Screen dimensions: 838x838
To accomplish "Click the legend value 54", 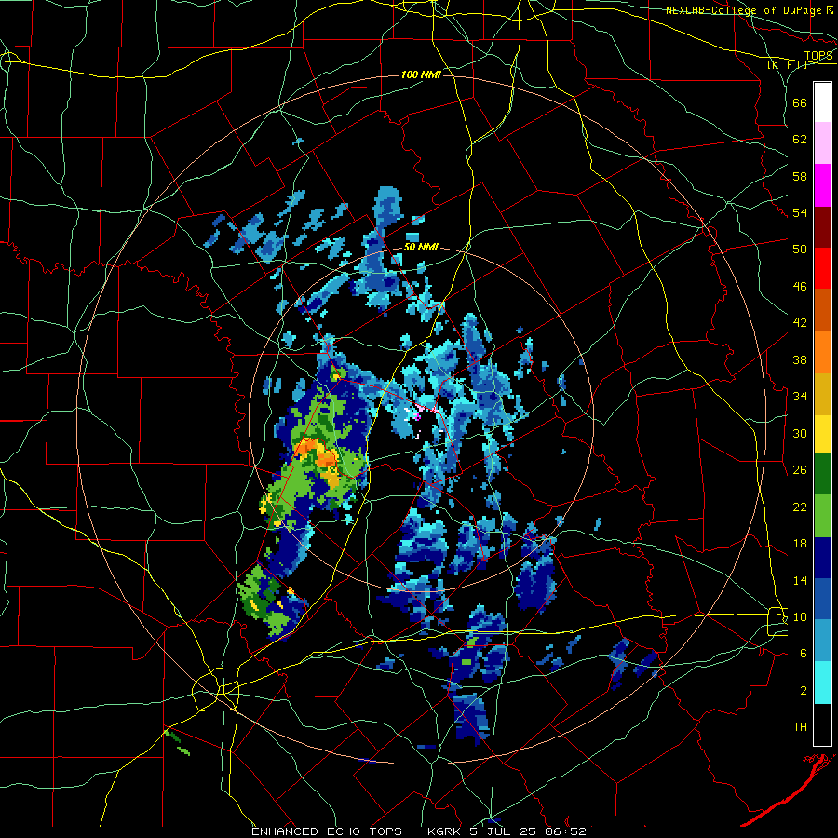I will (800, 212).
